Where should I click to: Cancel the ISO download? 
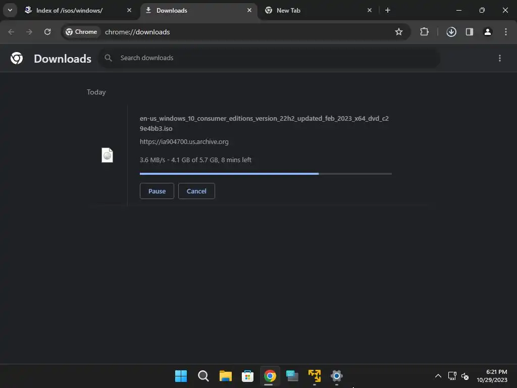point(196,191)
